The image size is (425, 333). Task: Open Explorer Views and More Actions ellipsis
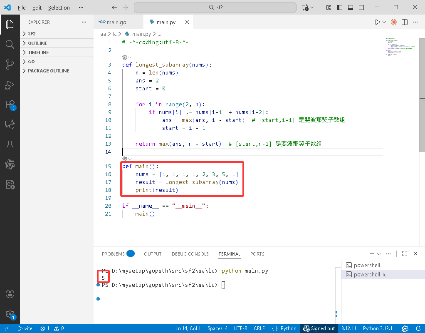click(x=84, y=22)
